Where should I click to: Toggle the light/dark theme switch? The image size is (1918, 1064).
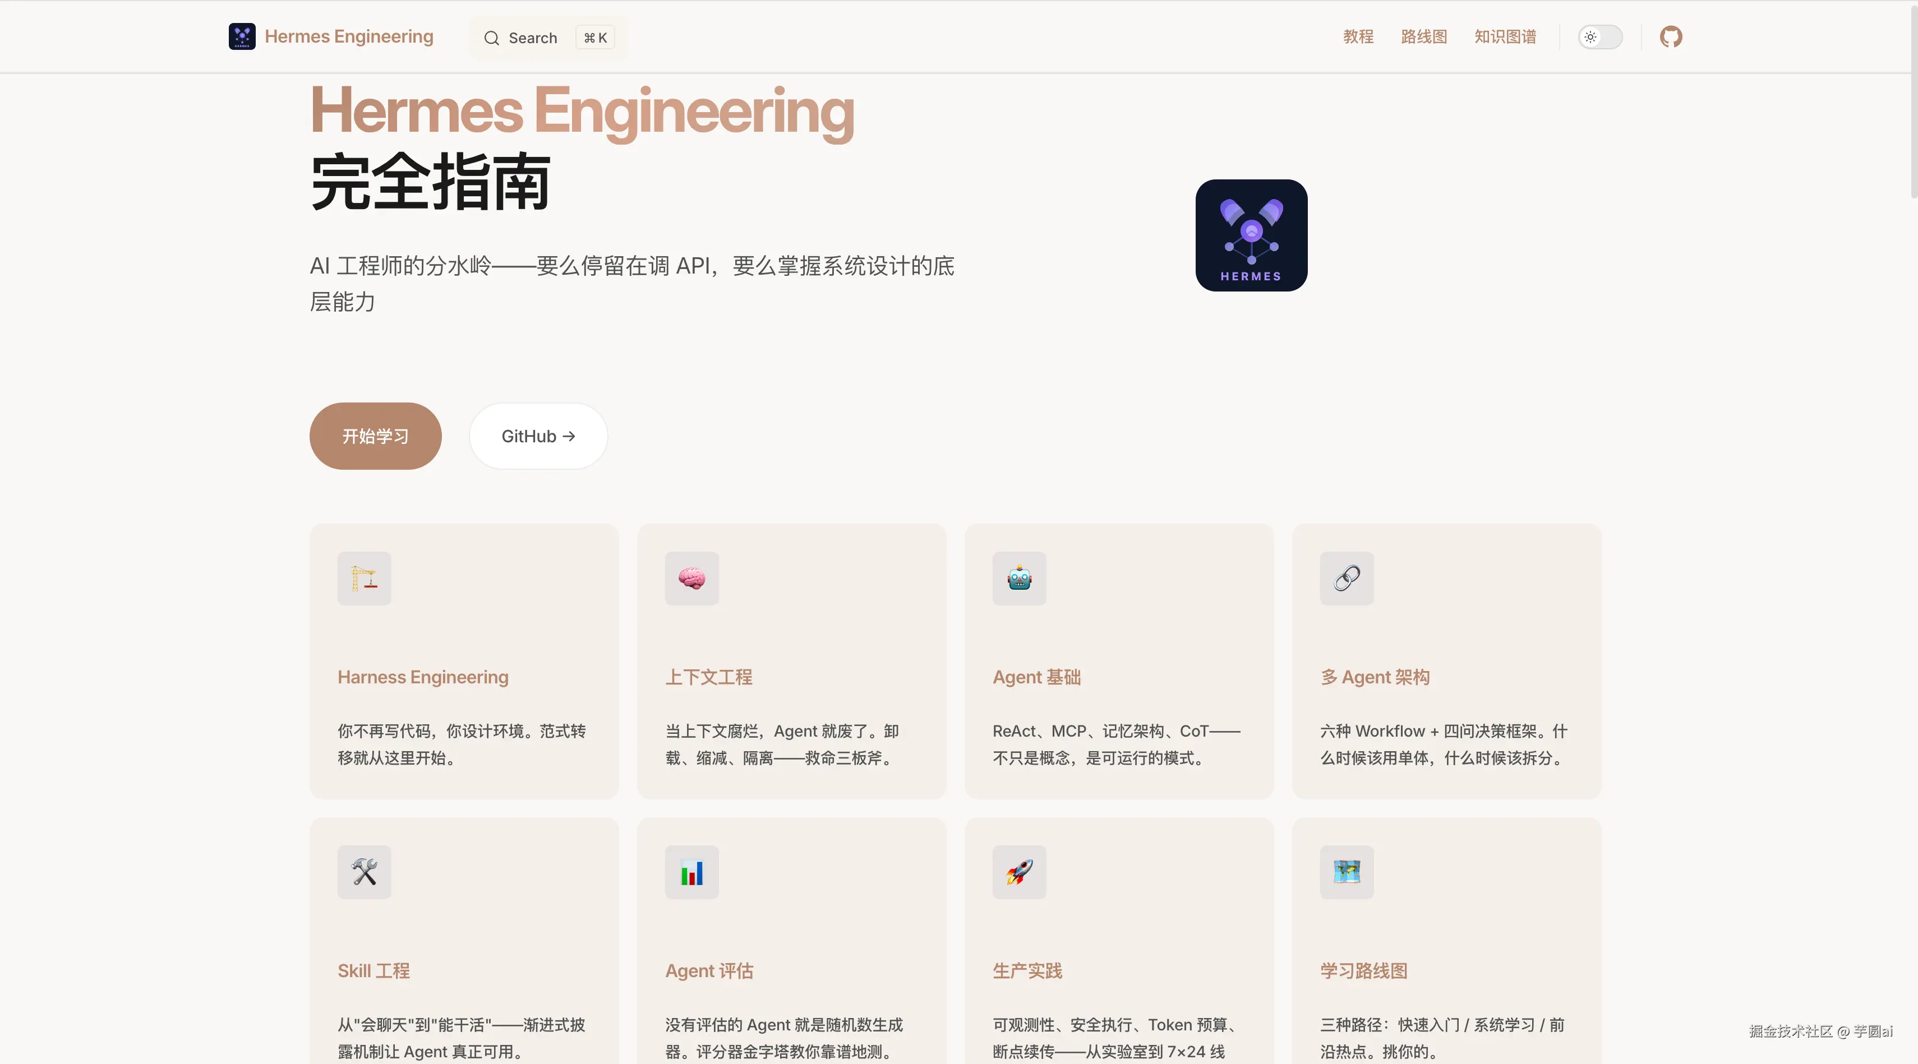pyautogui.click(x=1600, y=36)
